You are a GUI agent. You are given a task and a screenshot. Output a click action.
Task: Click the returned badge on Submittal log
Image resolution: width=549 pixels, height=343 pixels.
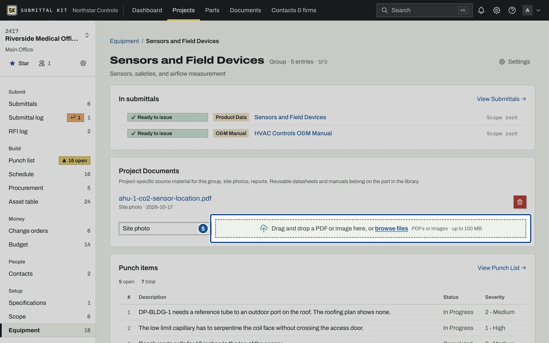click(75, 118)
